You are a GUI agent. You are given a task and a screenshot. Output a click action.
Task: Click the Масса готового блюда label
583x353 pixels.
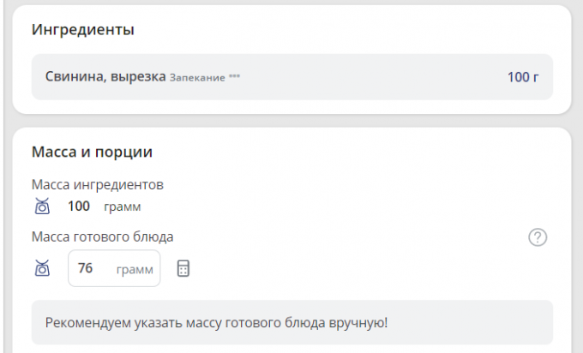pos(108,236)
